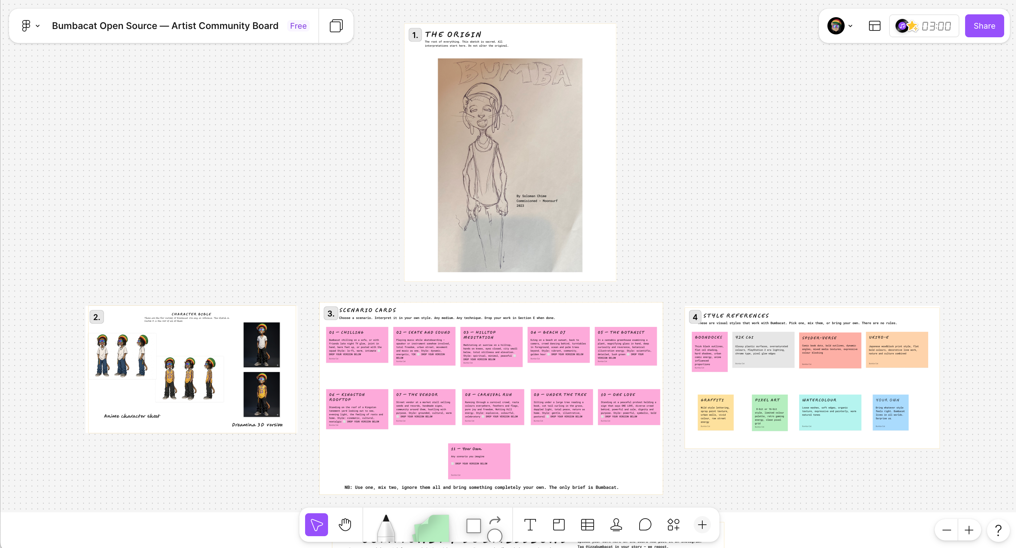Click the purple Share button
Viewport: 1016px width, 548px height.
(x=984, y=26)
